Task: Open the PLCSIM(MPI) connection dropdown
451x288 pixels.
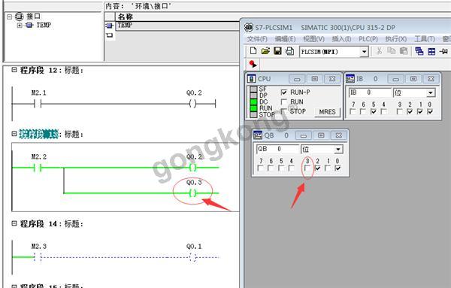Action: 364,52
